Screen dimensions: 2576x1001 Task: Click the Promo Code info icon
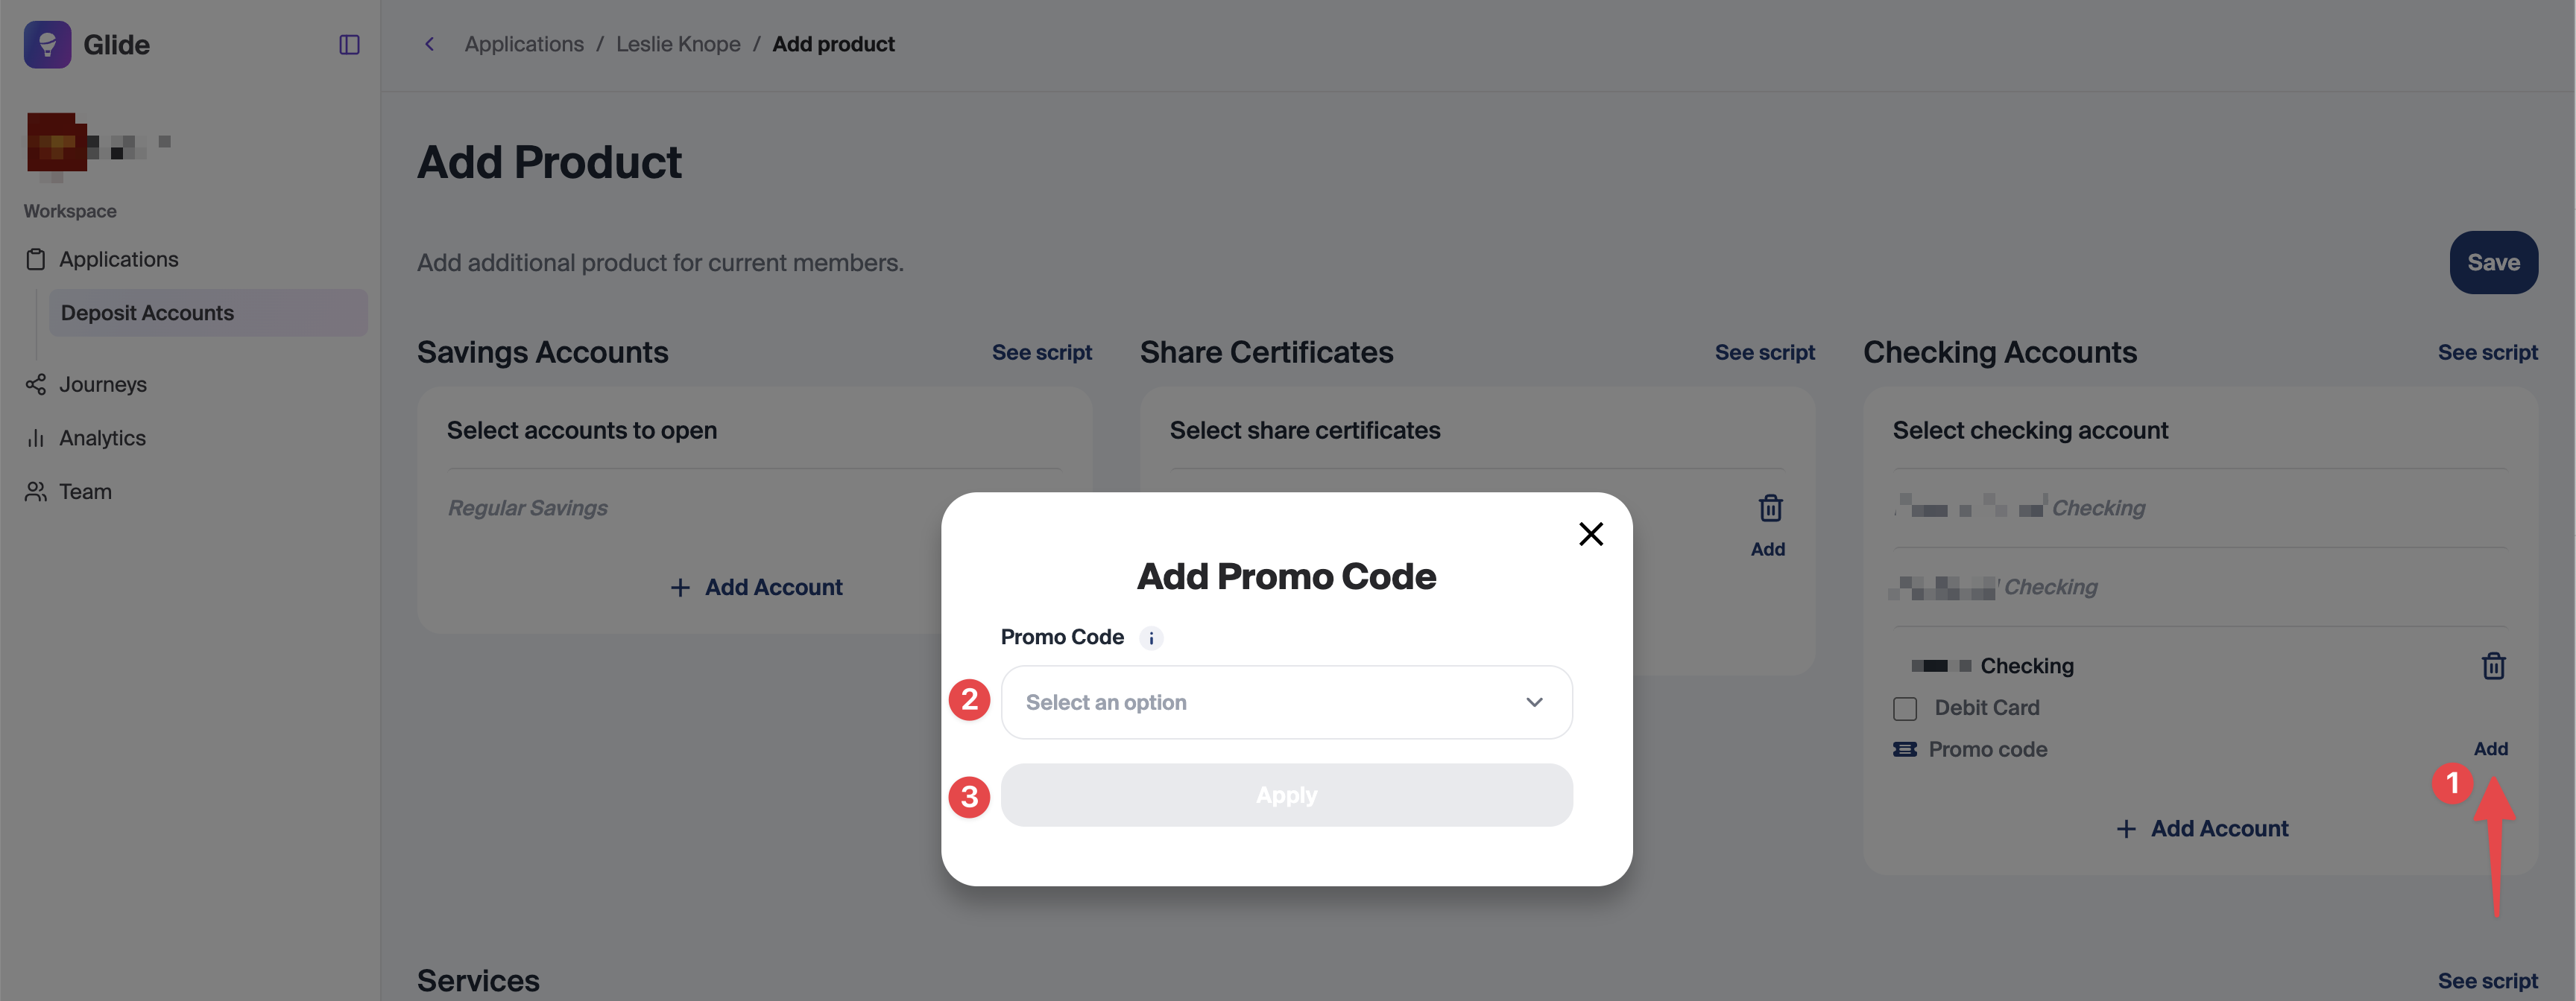click(1151, 638)
